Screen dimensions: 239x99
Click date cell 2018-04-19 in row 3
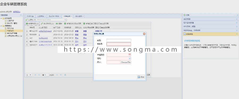[x=69, y=38]
